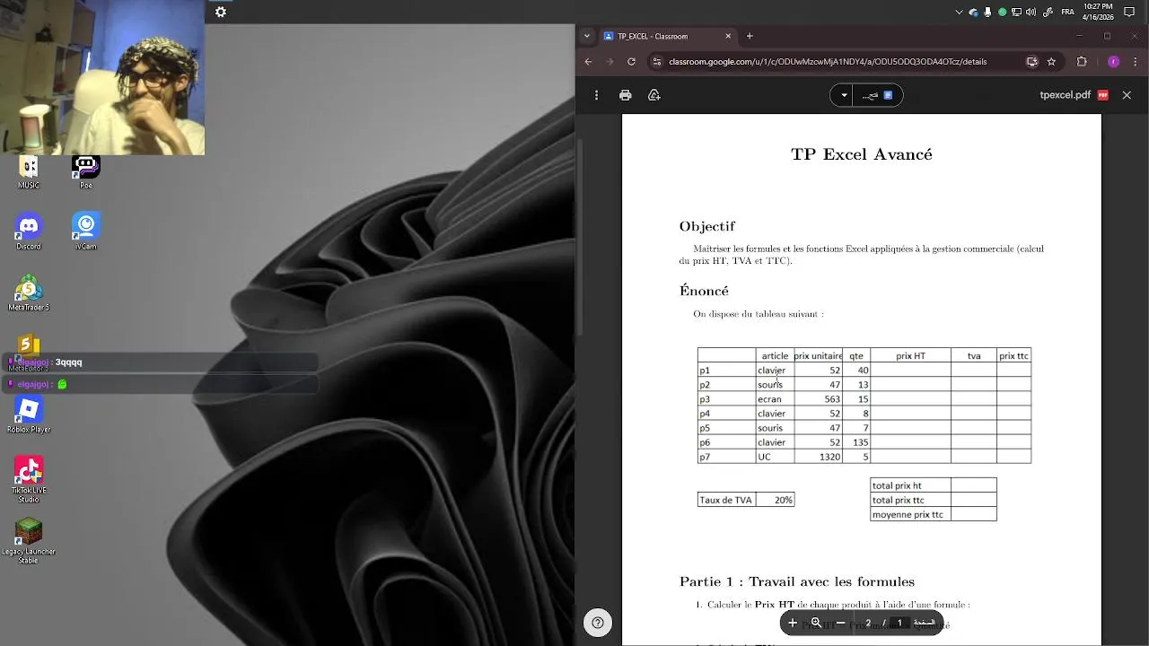Screen dimensions: 1149x646
Task: Open the Poe desktop shortcut
Action: tap(86, 172)
